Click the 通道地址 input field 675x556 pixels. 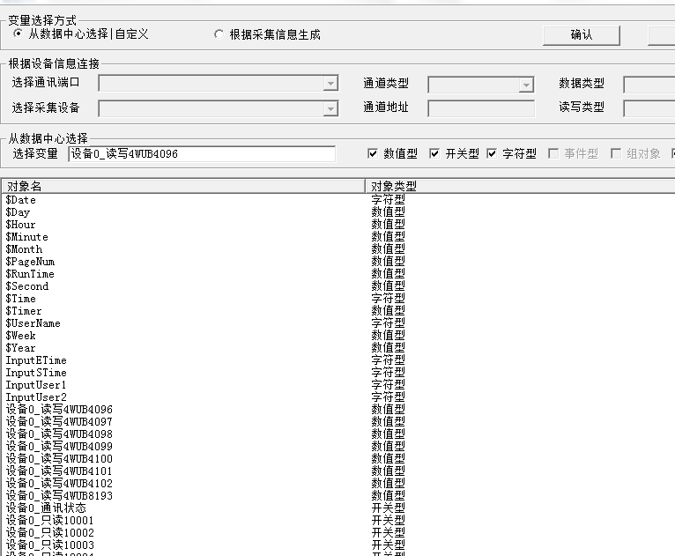481,108
